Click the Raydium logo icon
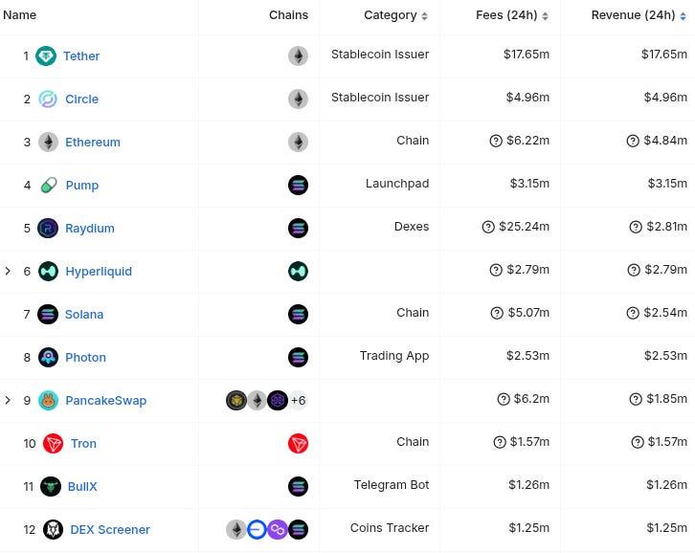Viewport: 695px width, 553px height. pos(48,229)
